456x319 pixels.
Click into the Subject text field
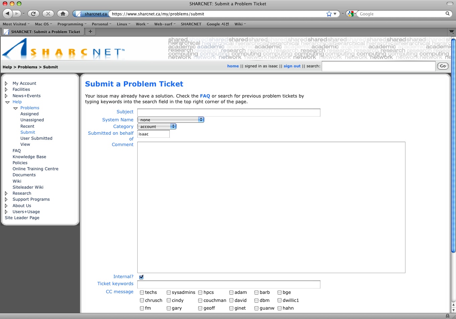coord(229,112)
